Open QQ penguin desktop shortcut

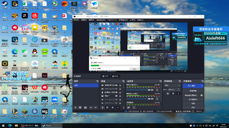35,53
